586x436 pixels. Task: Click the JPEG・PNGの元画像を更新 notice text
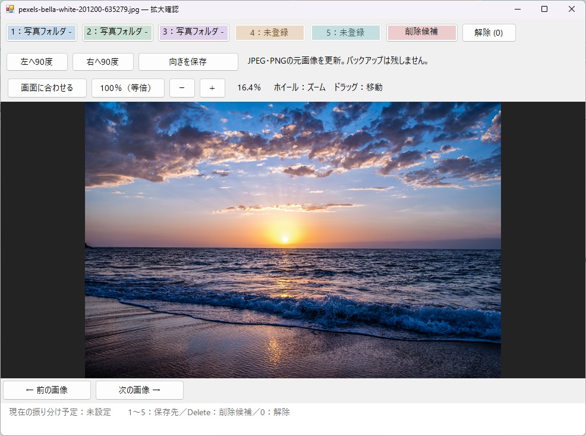338,61
